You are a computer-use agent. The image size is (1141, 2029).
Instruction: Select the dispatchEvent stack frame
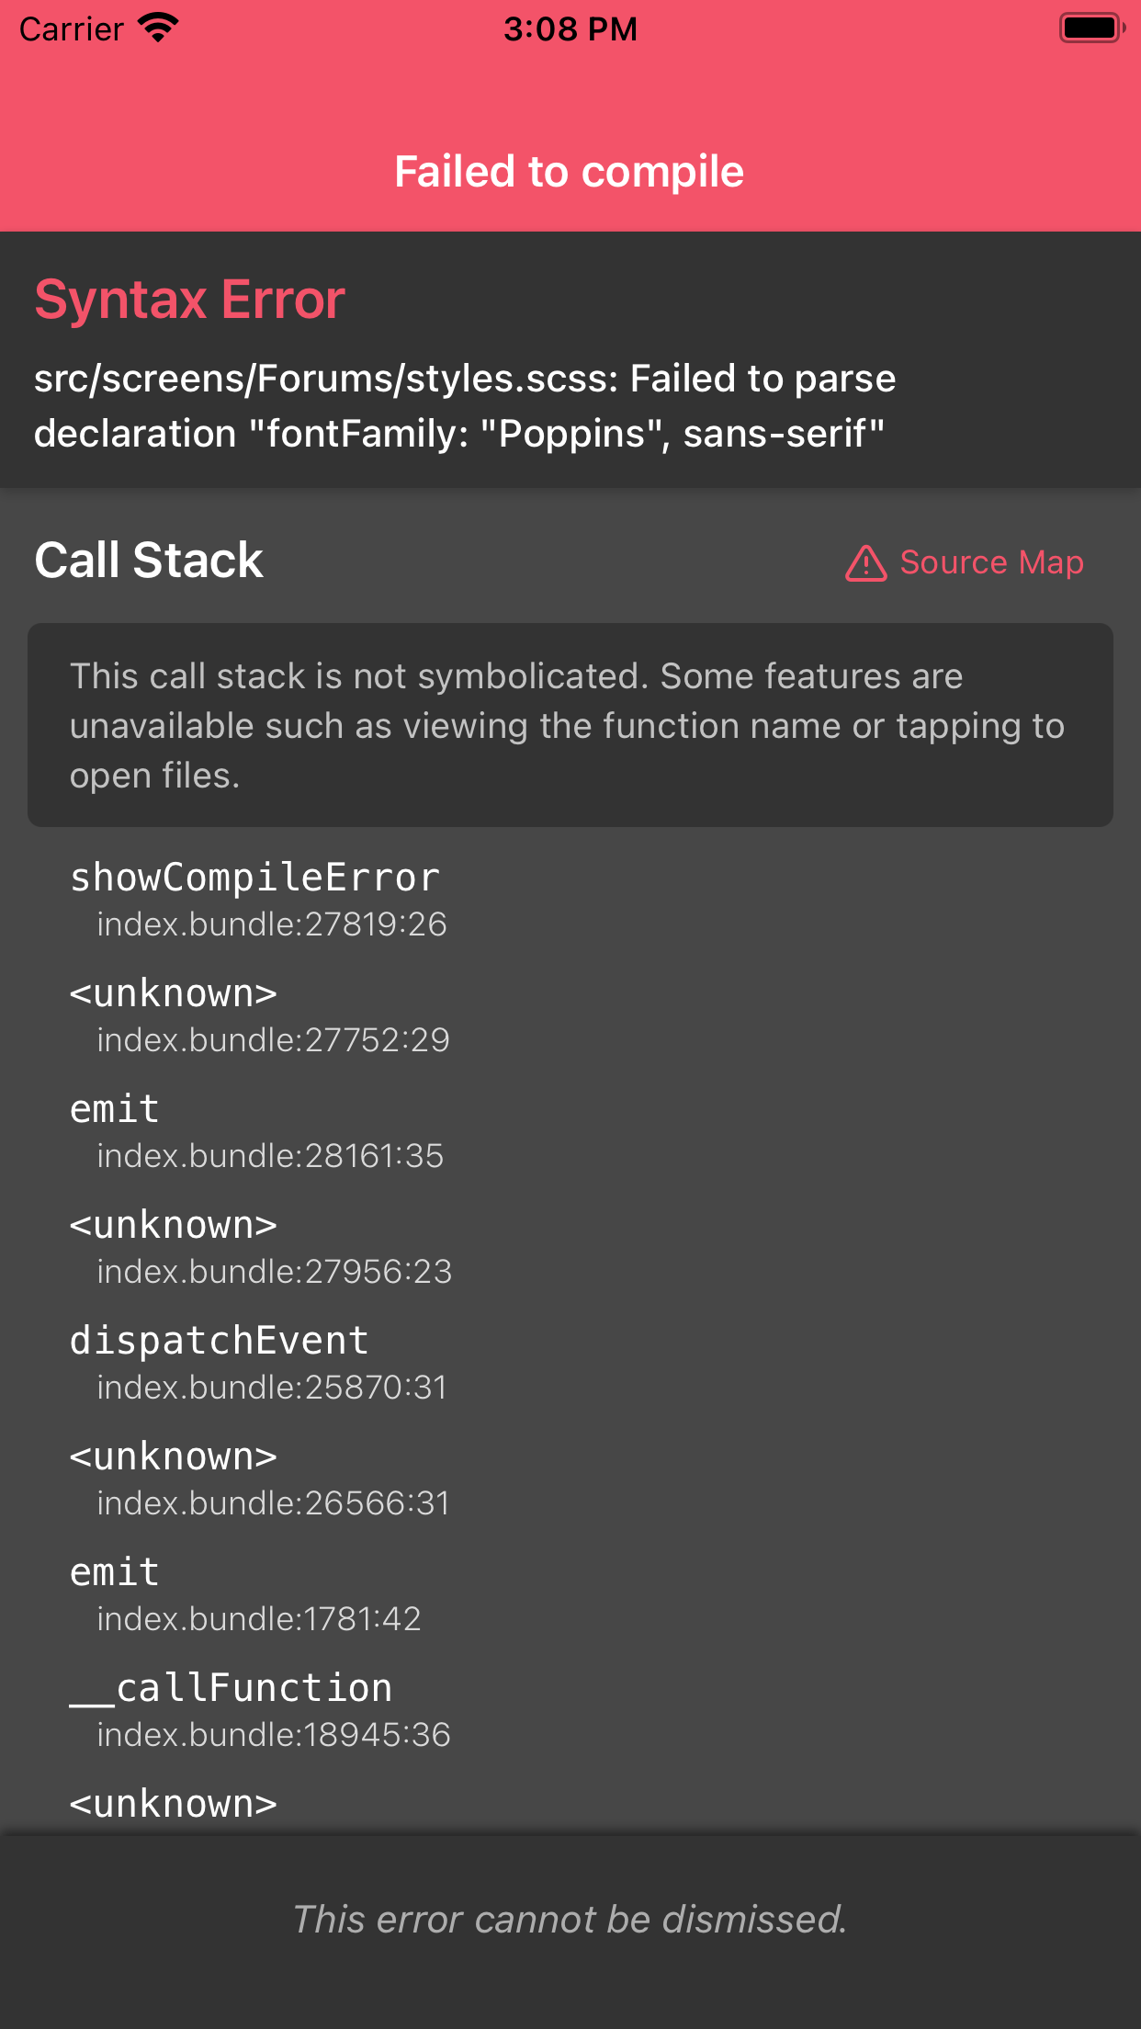[259, 1362]
